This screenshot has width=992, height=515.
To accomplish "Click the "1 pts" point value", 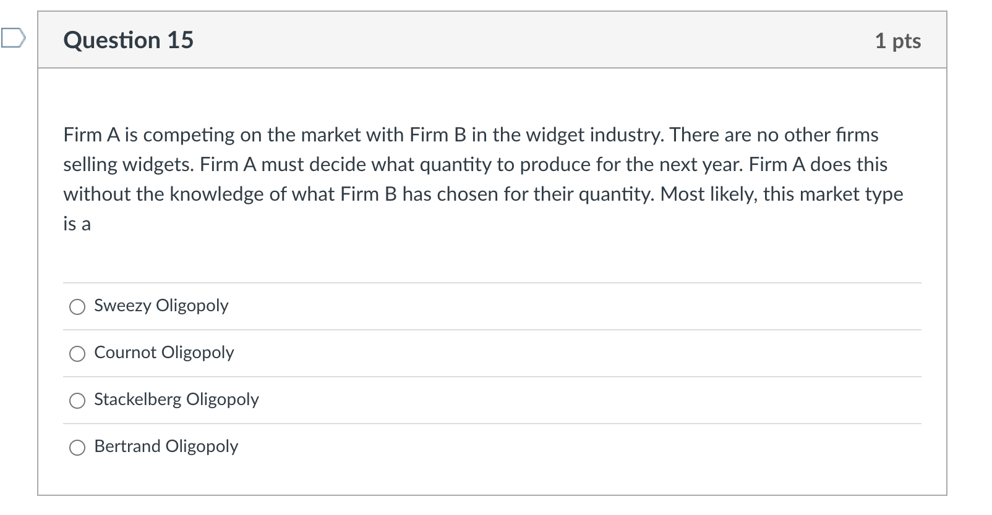I will click(897, 41).
